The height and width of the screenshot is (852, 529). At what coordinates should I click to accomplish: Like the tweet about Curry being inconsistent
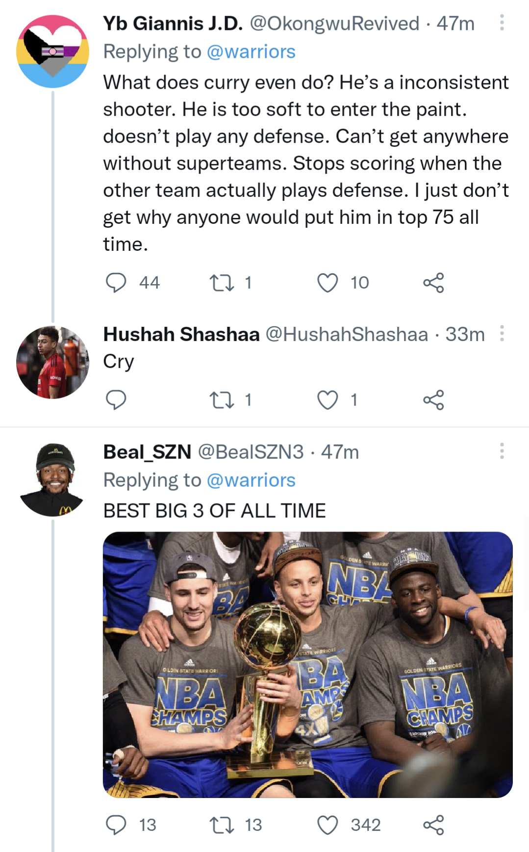pyautogui.click(x=327, y=283)
